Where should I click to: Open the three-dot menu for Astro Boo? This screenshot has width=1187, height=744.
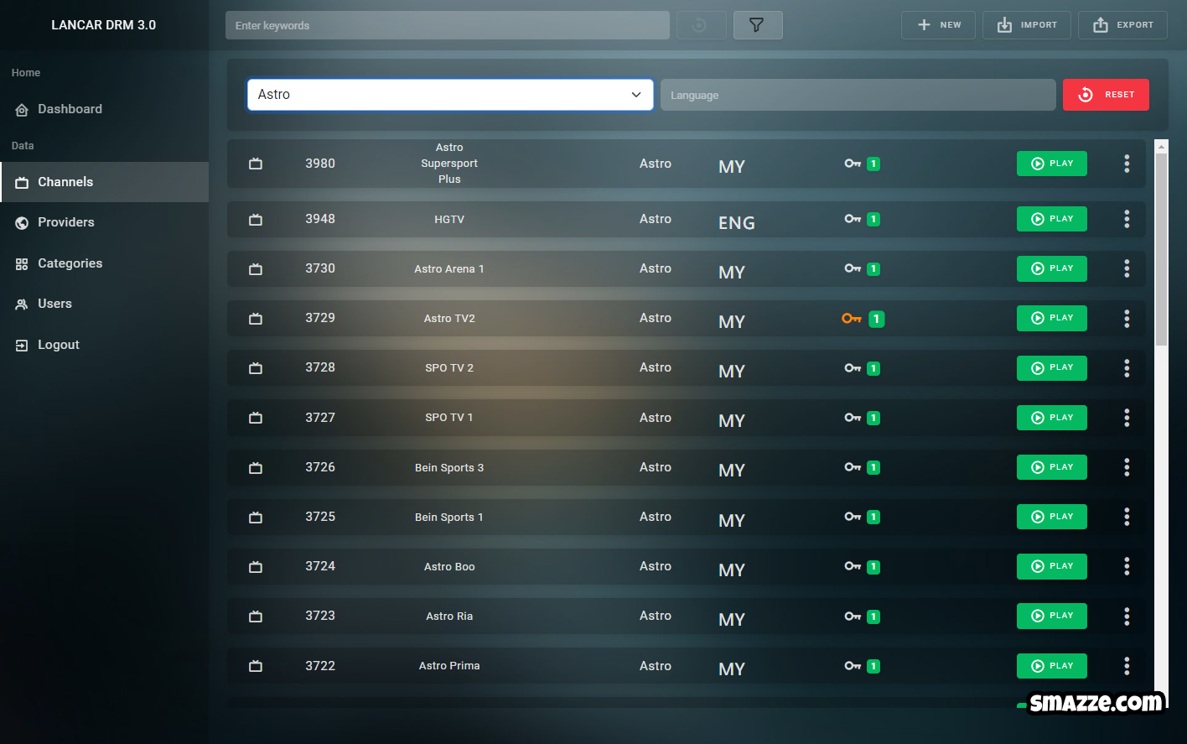[1127, 566]
